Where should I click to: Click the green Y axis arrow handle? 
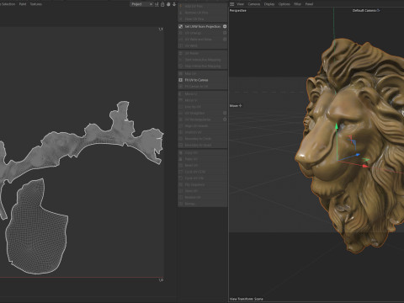click(x=336, y=126)
